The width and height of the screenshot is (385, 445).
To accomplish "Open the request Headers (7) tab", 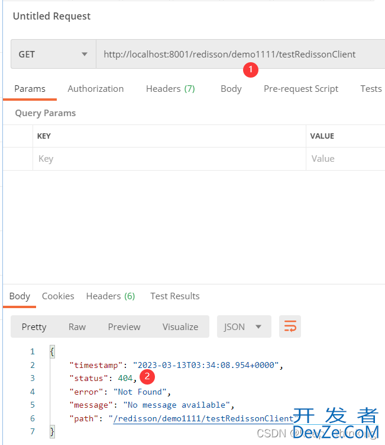I will (x=170, y=89).
